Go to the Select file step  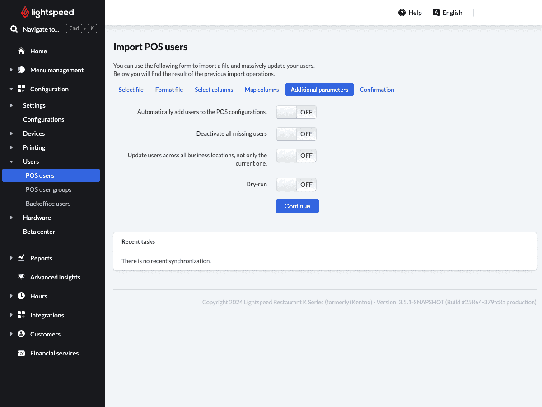pos(131,90)
